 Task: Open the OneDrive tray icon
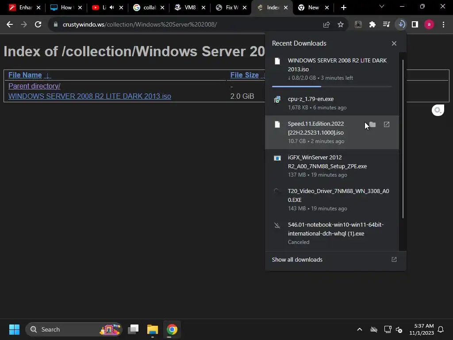[x=374, y=329]
